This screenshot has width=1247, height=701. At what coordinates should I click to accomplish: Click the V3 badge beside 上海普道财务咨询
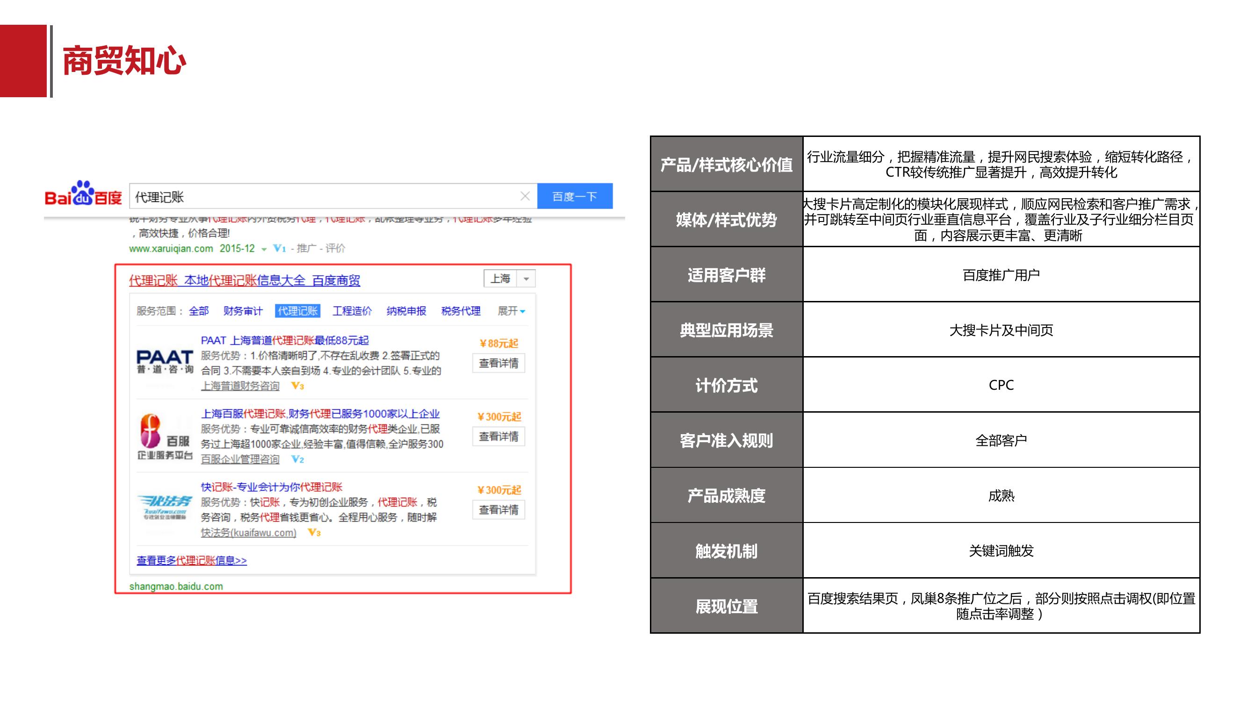[x=297, y=386]
